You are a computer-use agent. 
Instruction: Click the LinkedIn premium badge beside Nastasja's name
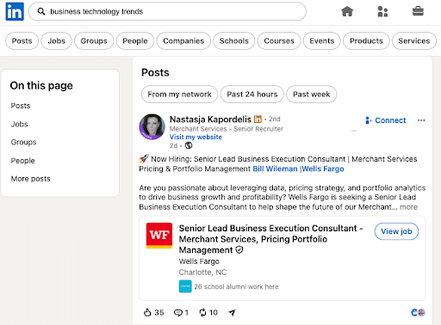258,119
